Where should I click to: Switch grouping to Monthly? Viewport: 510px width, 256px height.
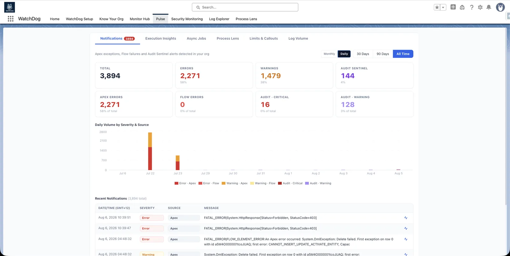(x=329, y=54)
